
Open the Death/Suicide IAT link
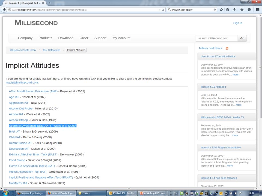(20, 143)
